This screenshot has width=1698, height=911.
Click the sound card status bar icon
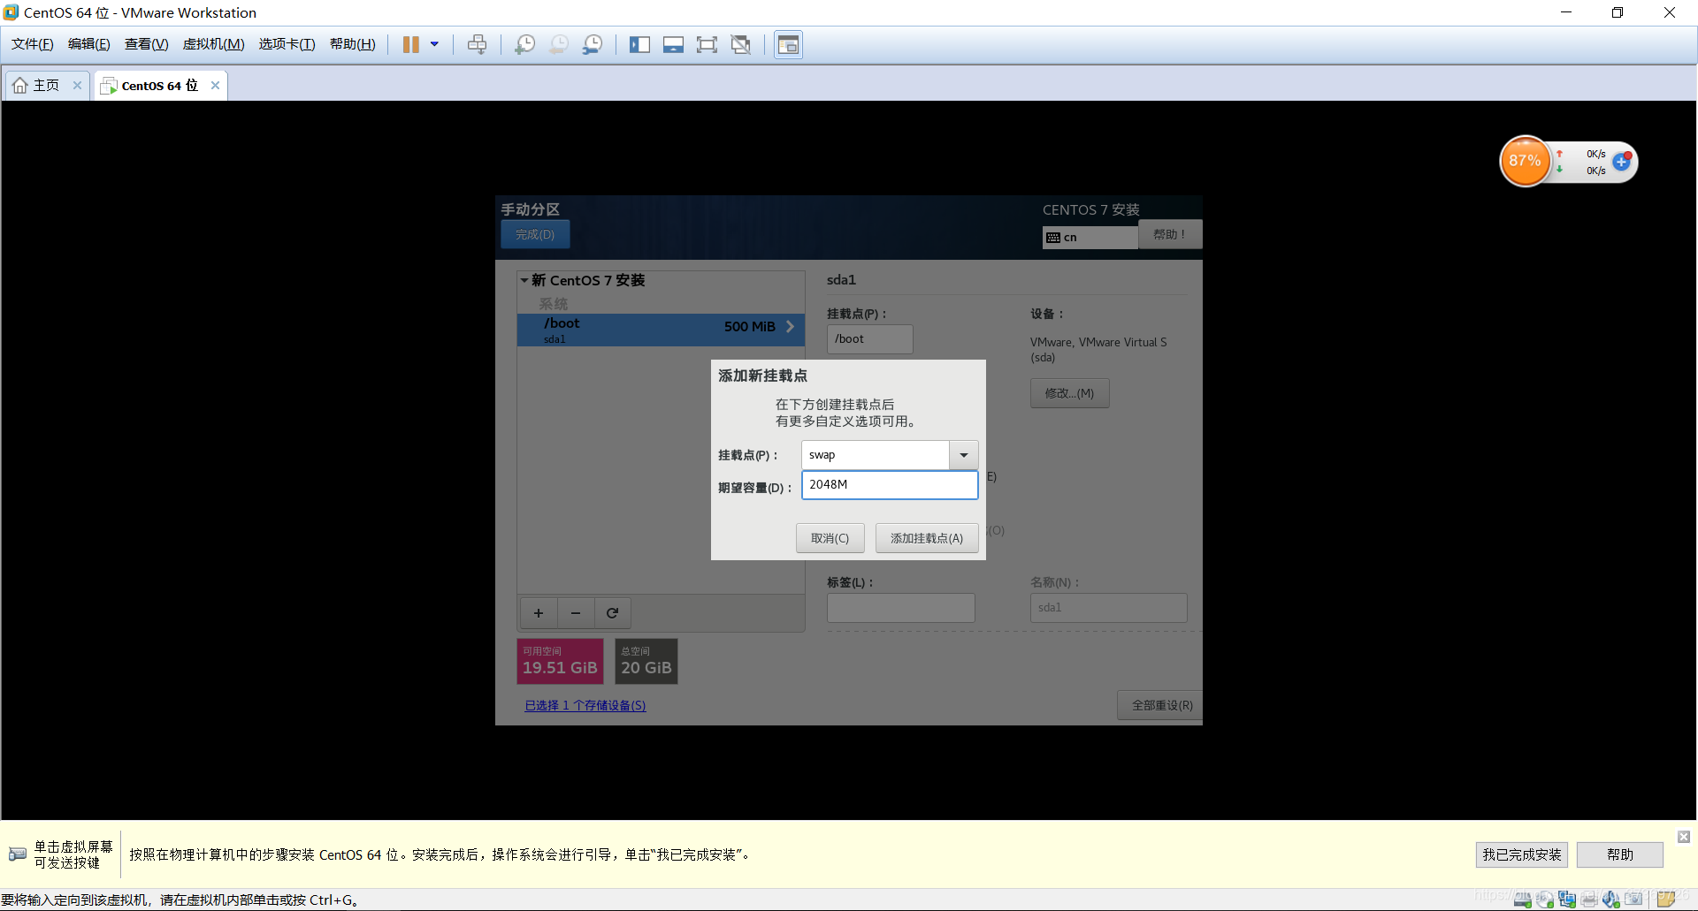1611,900
